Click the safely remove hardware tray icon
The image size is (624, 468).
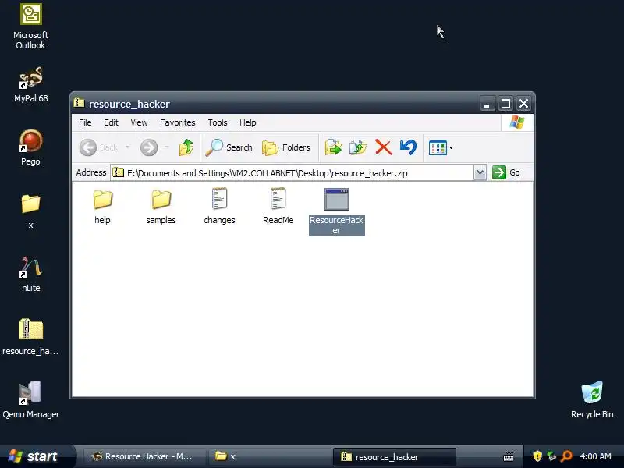(x=551, y=456)
